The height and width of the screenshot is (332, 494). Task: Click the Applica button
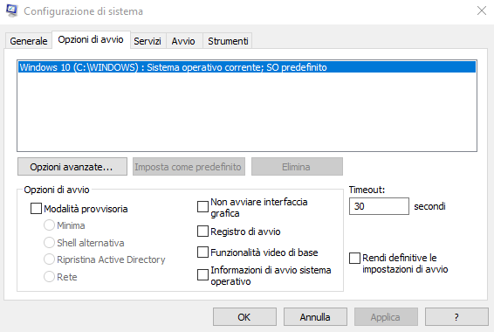coord(386,317)
